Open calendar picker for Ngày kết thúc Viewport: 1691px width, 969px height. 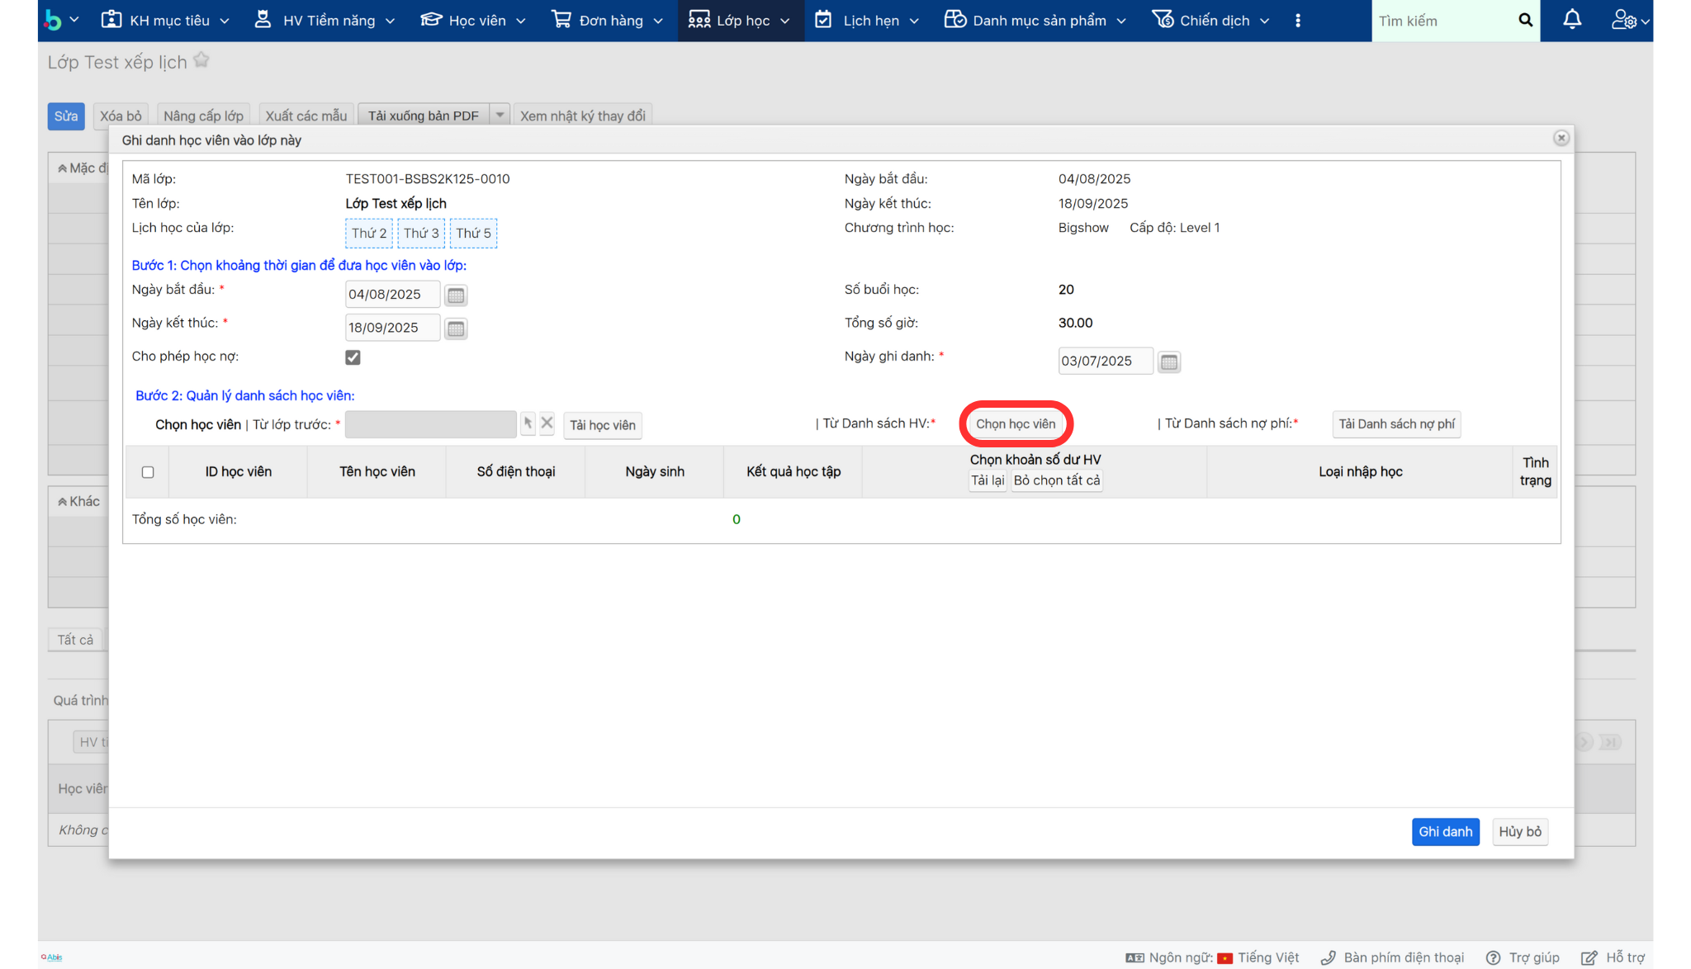click(456, 329)
